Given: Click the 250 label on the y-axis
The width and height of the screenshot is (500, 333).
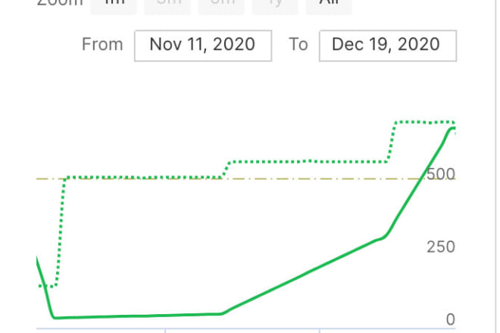Looking at the screenshot, I should (441, 247).
